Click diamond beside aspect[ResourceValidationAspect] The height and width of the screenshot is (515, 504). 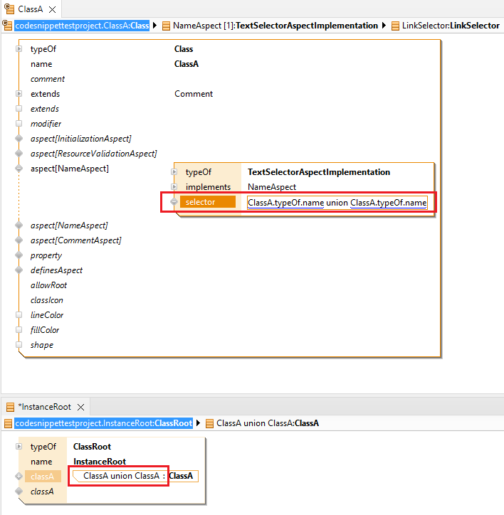click(19, 154)
